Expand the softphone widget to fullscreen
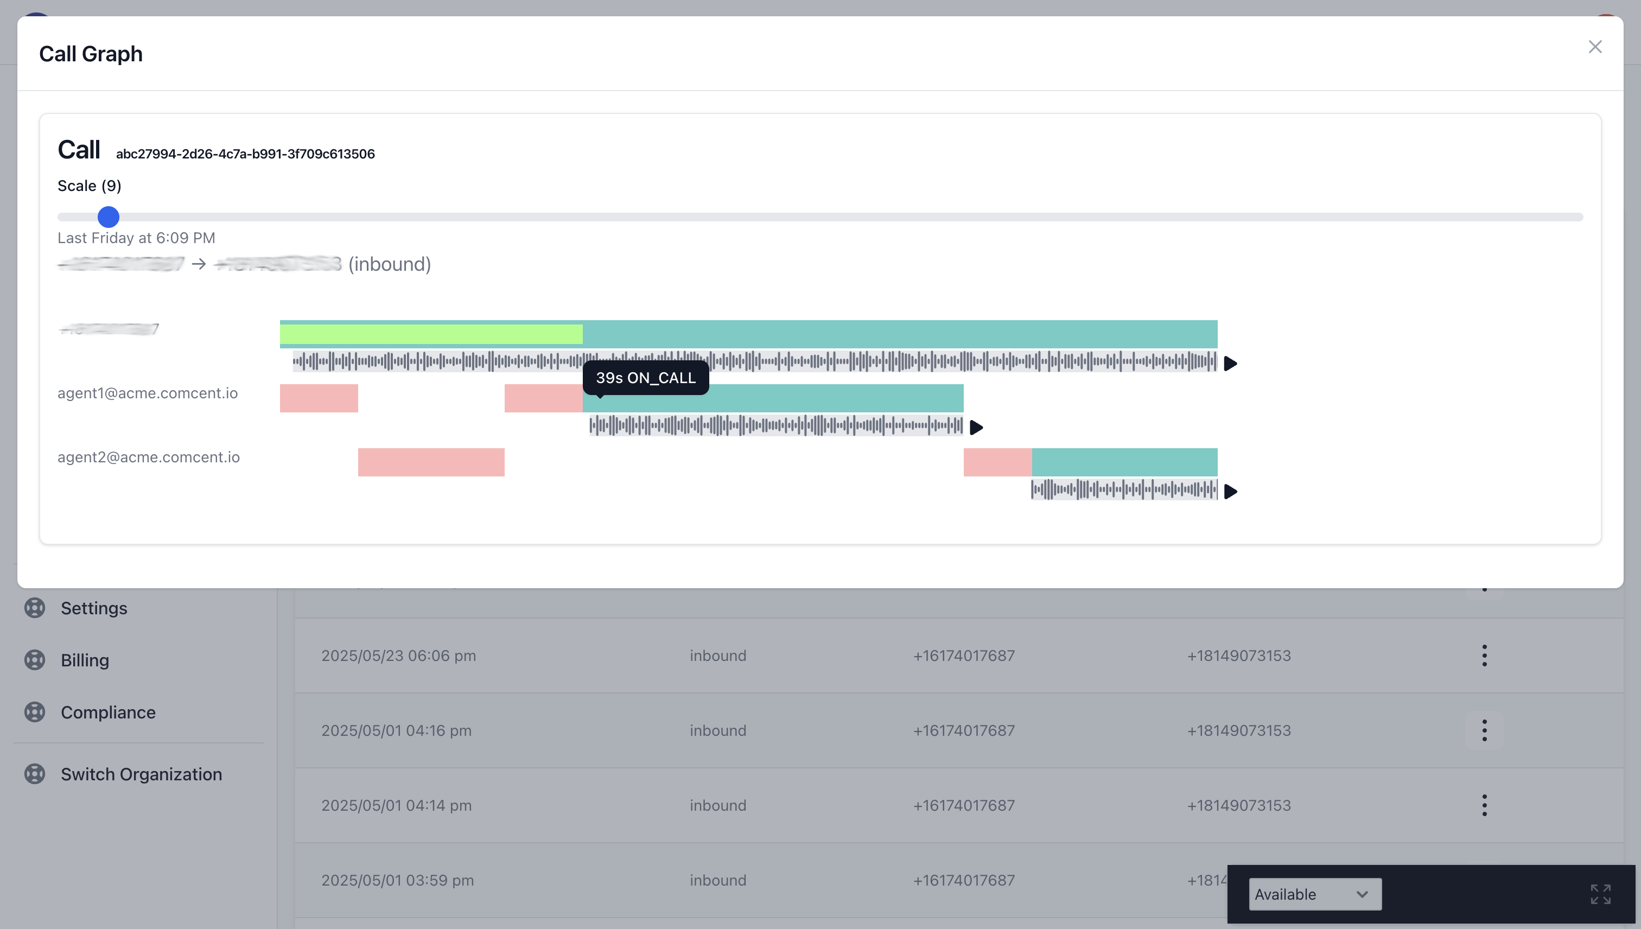Viewport: 1641px width, 929px height. [1600, 894]
